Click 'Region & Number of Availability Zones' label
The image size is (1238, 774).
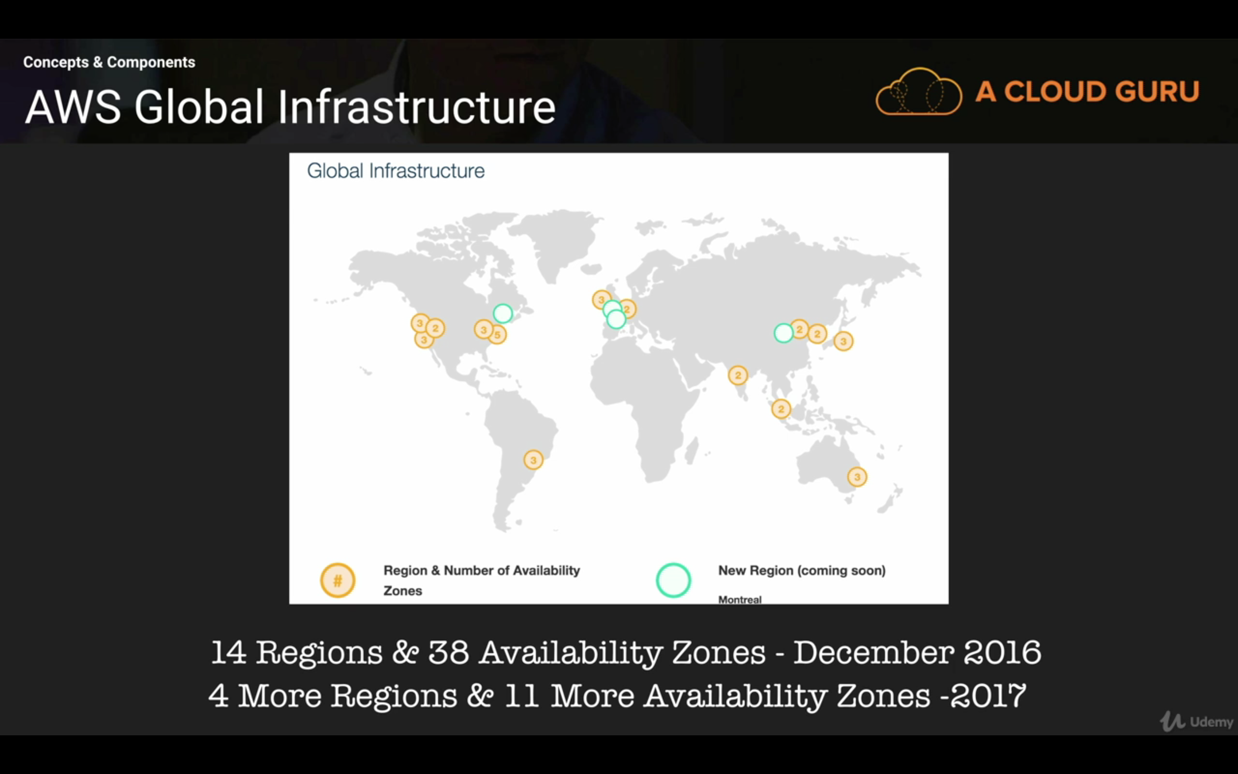click(x=481, y=580)
